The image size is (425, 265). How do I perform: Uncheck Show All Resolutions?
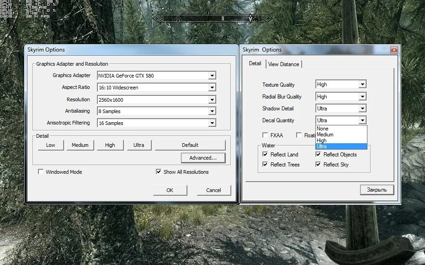click(x=159, y=171)
